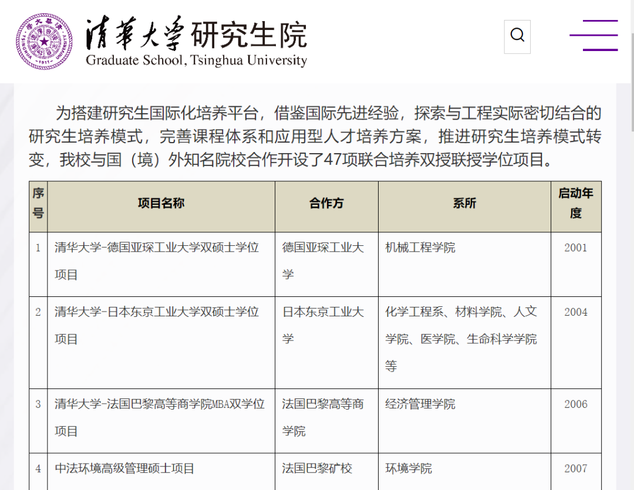Click 中法环境高级管理硕士项目 cell
This screenshot has width=634, height=490.
(x=161, y=471)
